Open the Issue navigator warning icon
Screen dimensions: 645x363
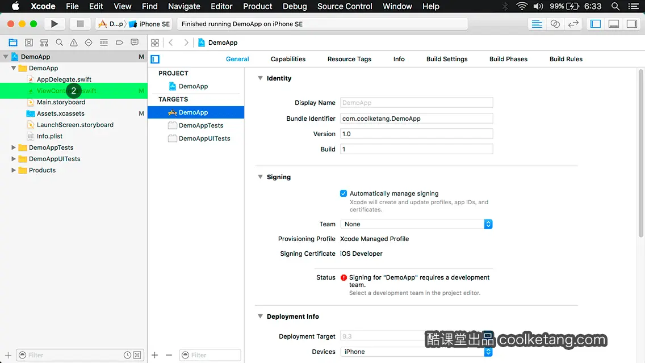point(74,43)
